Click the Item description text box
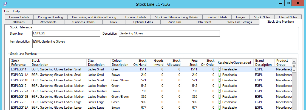This screenshot has height=110, width=306. click(x=66, y=43)
